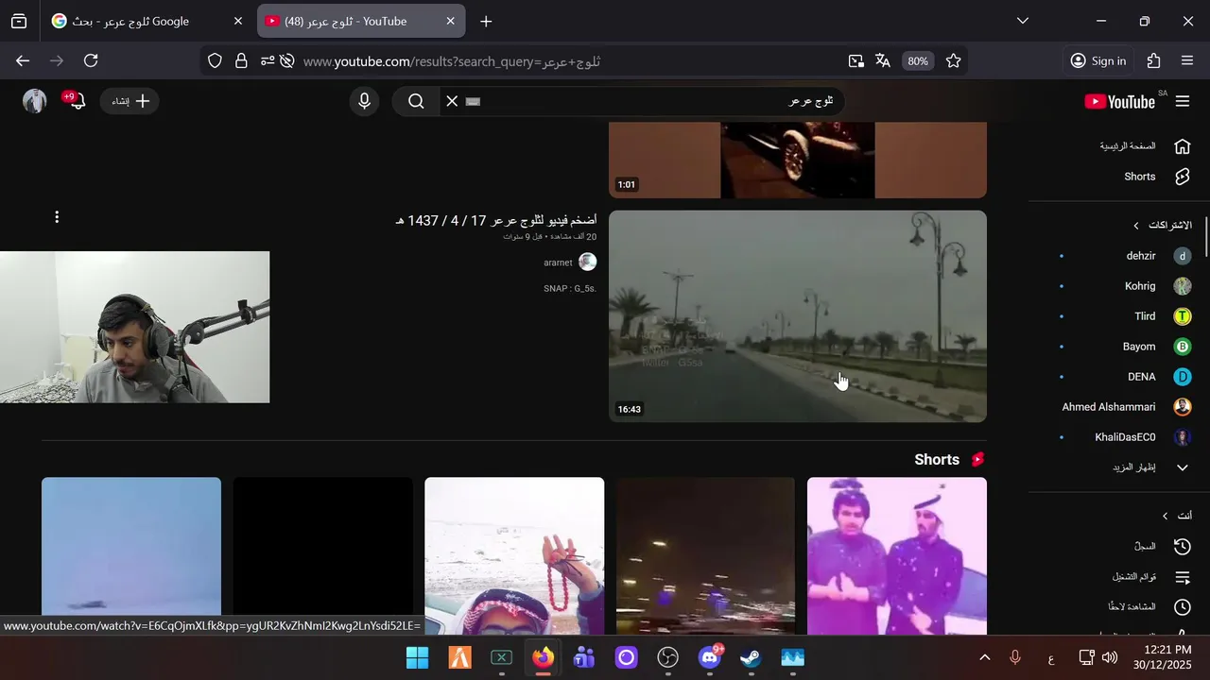Show site security lock information
This screenshot has height=680, width=1210.
(x=241, y=60)
